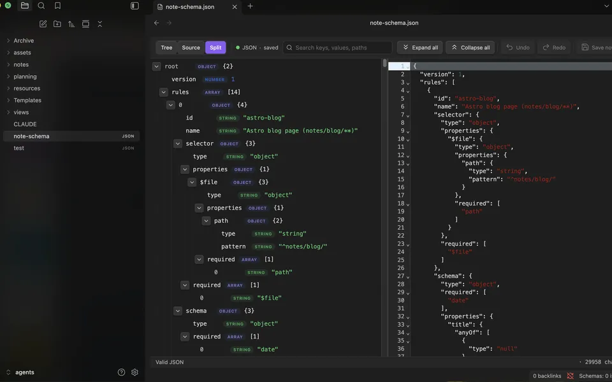Expand the planning folder

(x=71, y=76)
